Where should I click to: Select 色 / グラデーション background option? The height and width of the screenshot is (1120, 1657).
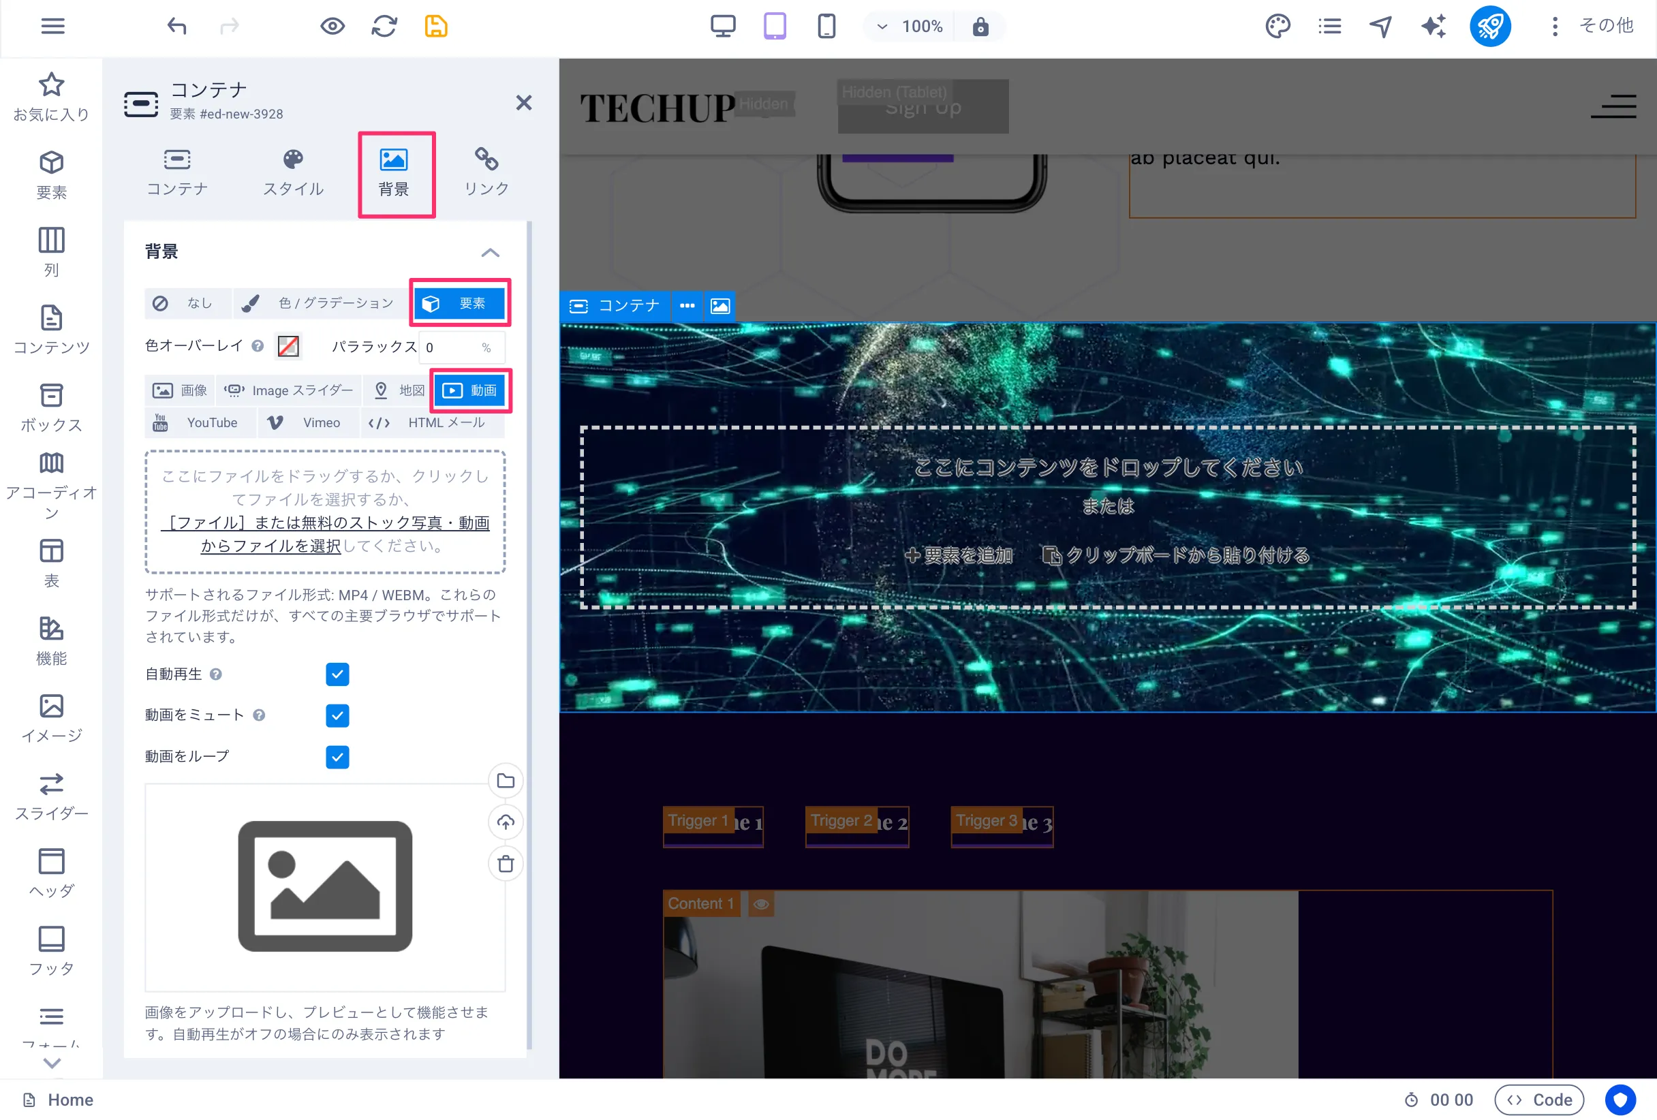[321, 303]
